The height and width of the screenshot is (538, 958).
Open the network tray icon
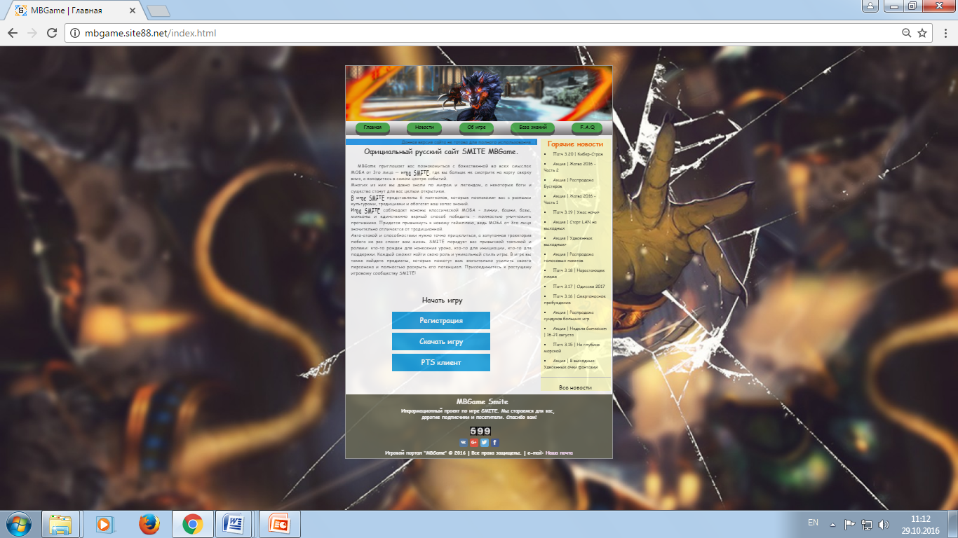(867, 524)
